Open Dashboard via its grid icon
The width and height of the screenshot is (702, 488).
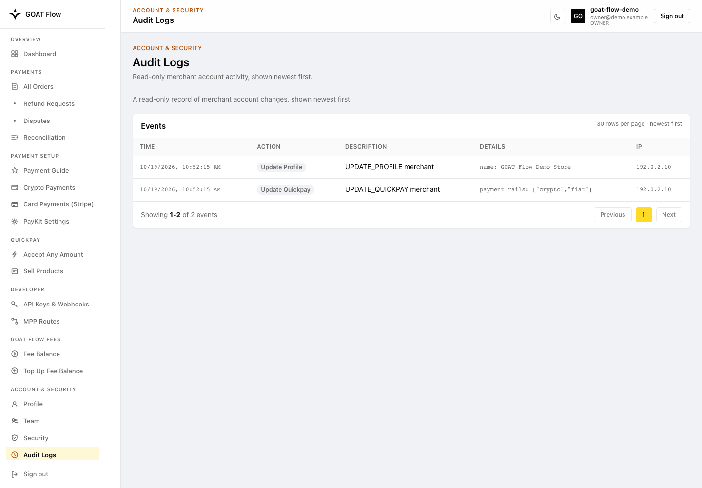click(15, 54)
